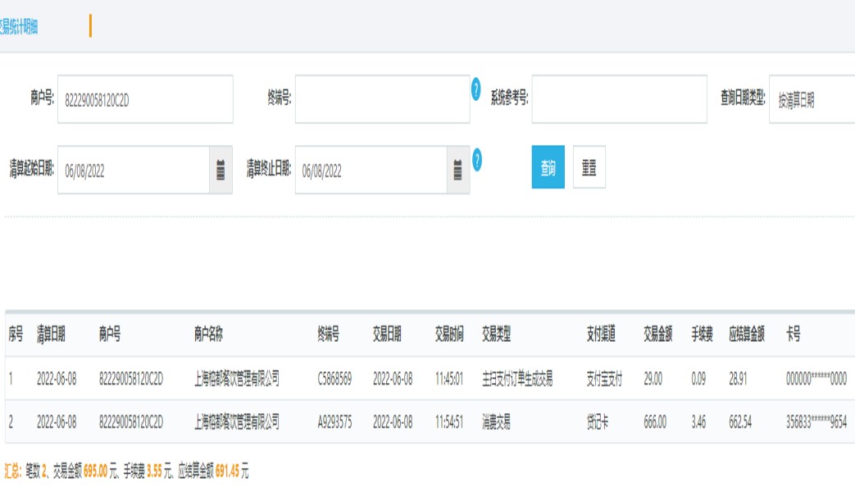Expand the 查询日期类型 dropdown
The image size is (855, 496).
point(812,100)
